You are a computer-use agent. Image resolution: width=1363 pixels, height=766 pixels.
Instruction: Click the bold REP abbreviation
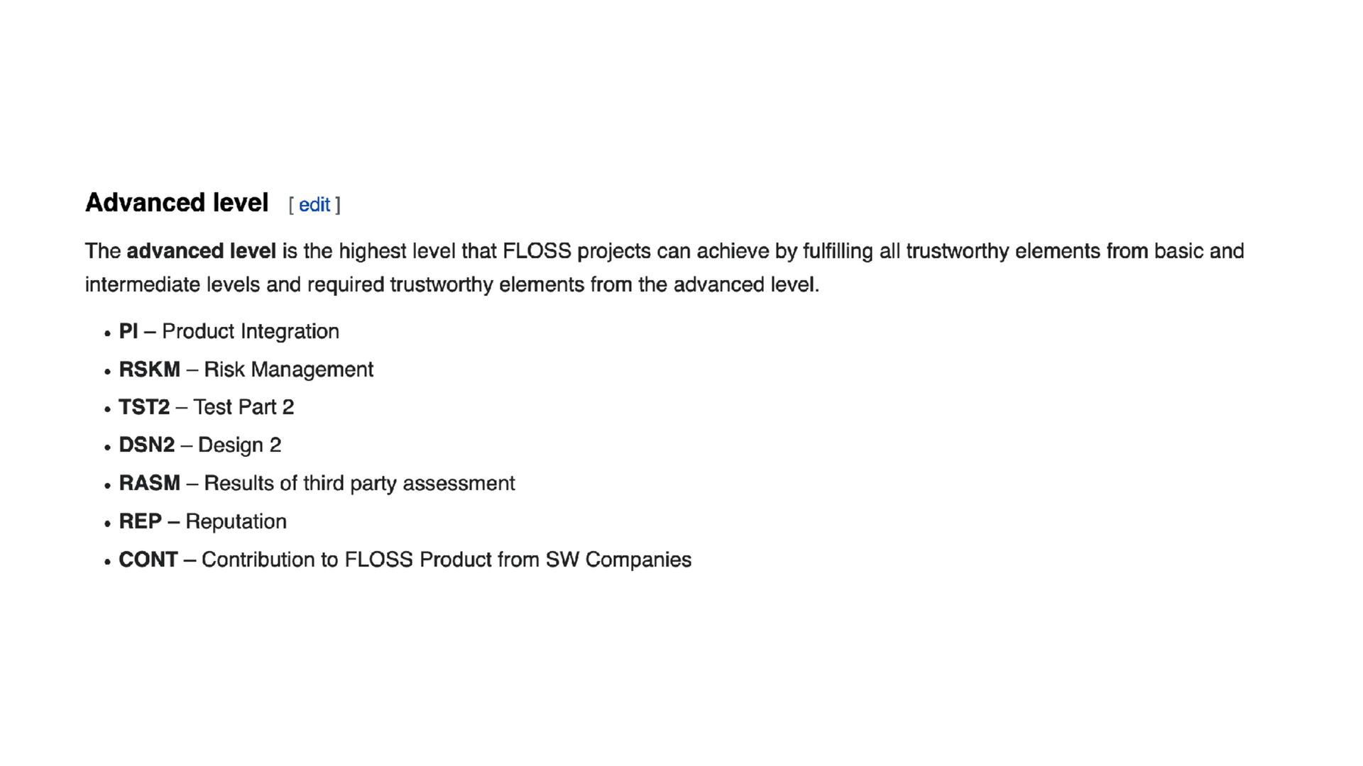140,521
